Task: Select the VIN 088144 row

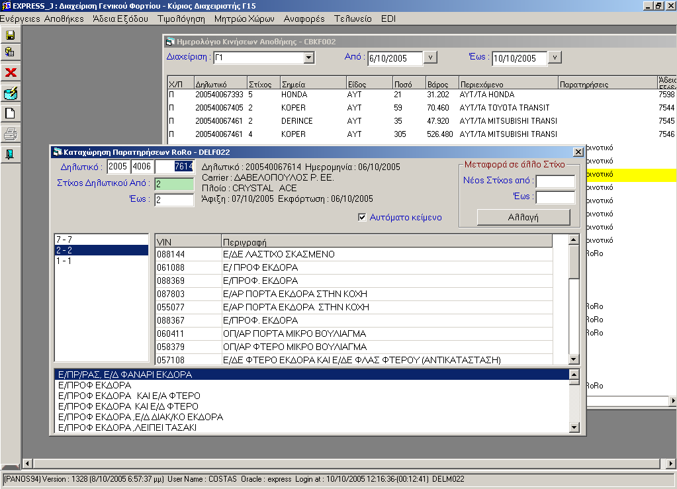Action: (354, 254)
